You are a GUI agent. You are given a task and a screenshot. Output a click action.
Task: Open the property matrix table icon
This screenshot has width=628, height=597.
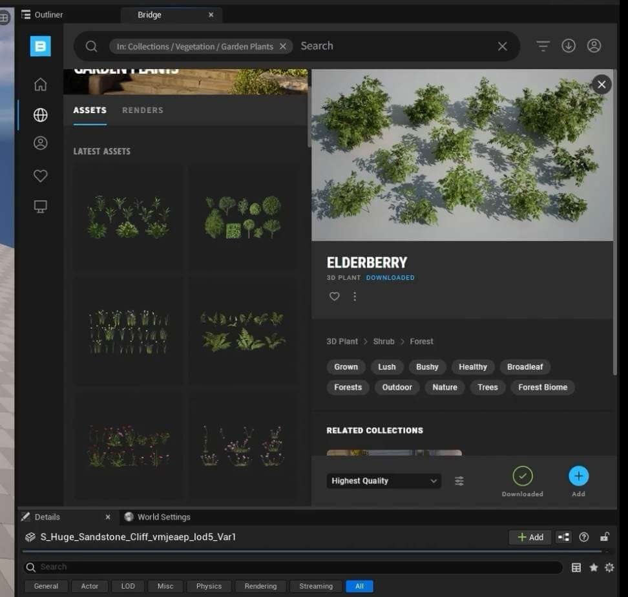(576, 567)
